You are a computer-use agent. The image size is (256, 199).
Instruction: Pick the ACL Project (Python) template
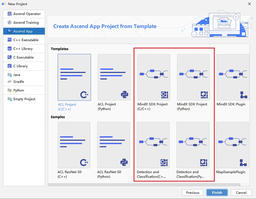click(x=113, y=77)
